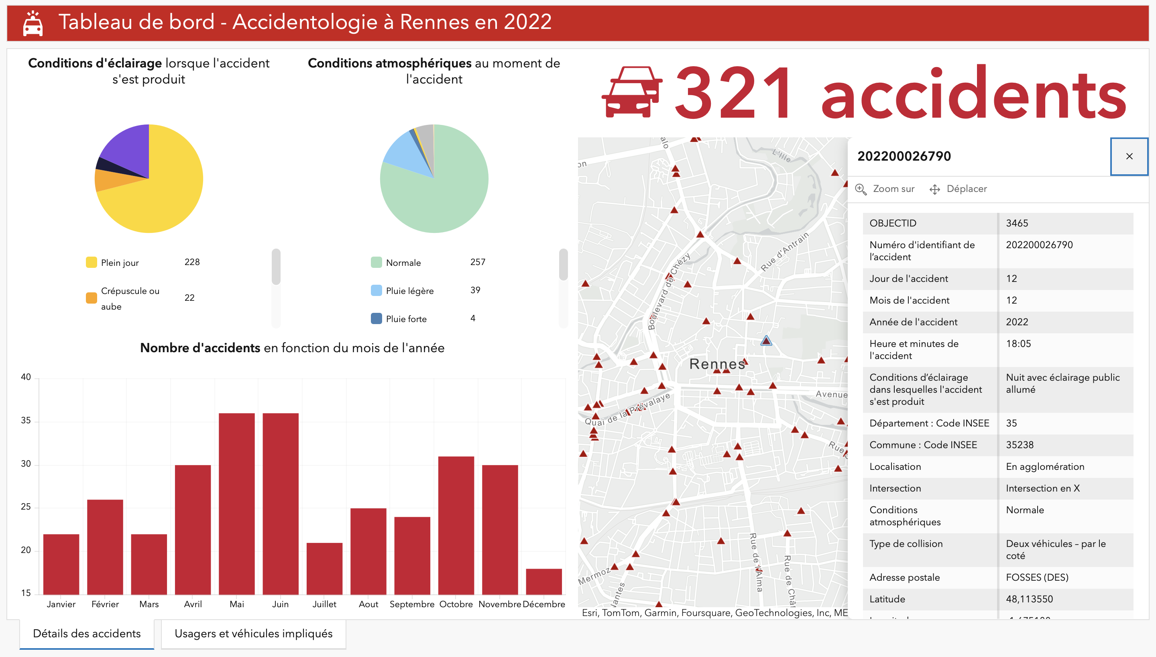Viewport: 1156px width, 657px height.
Task: Click the 'Année de l'accident' value 2022
Action: point(1017,322)
